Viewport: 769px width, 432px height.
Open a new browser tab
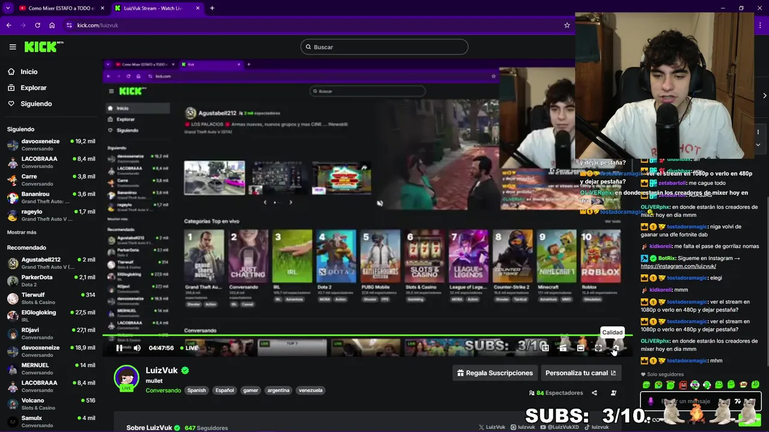pyautogui.click(x=212, y=8)
